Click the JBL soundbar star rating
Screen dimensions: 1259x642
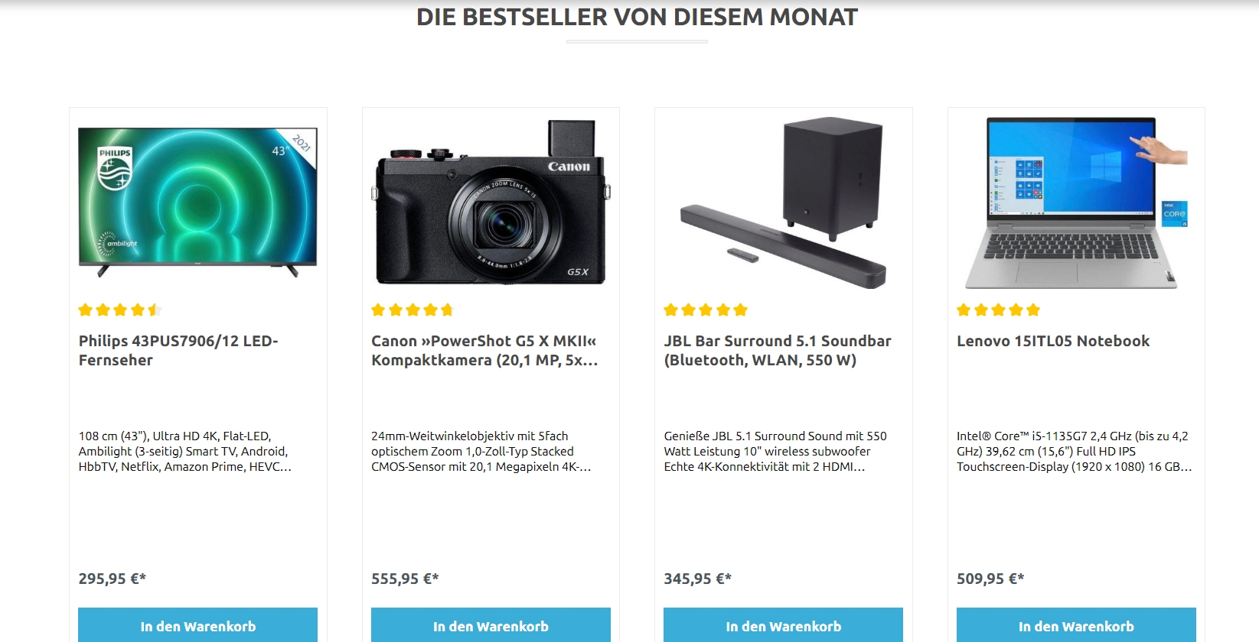tap(706, 310)
